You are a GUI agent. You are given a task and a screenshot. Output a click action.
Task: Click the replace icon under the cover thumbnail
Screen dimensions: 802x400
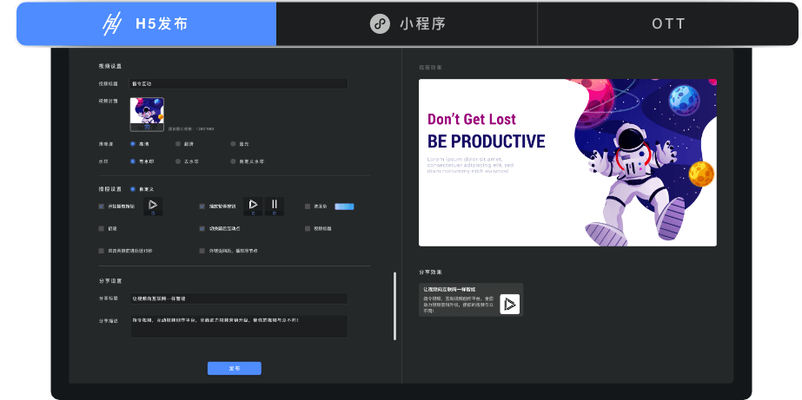tap(147, 128)
